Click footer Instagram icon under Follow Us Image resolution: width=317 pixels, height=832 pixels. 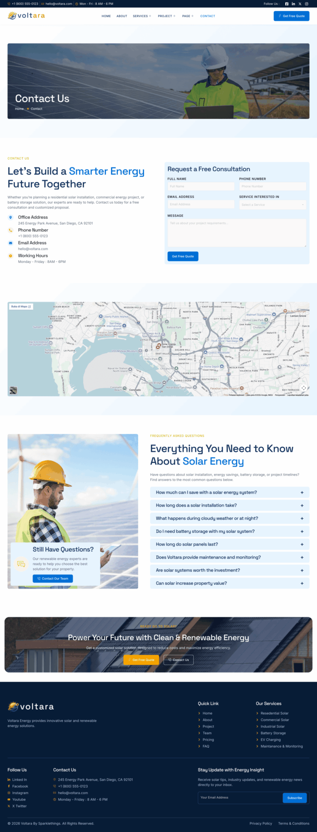coord(9,793)
